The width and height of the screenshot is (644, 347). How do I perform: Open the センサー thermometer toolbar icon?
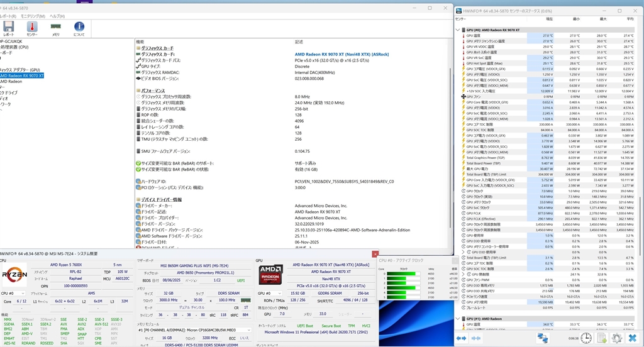point(31,28)
